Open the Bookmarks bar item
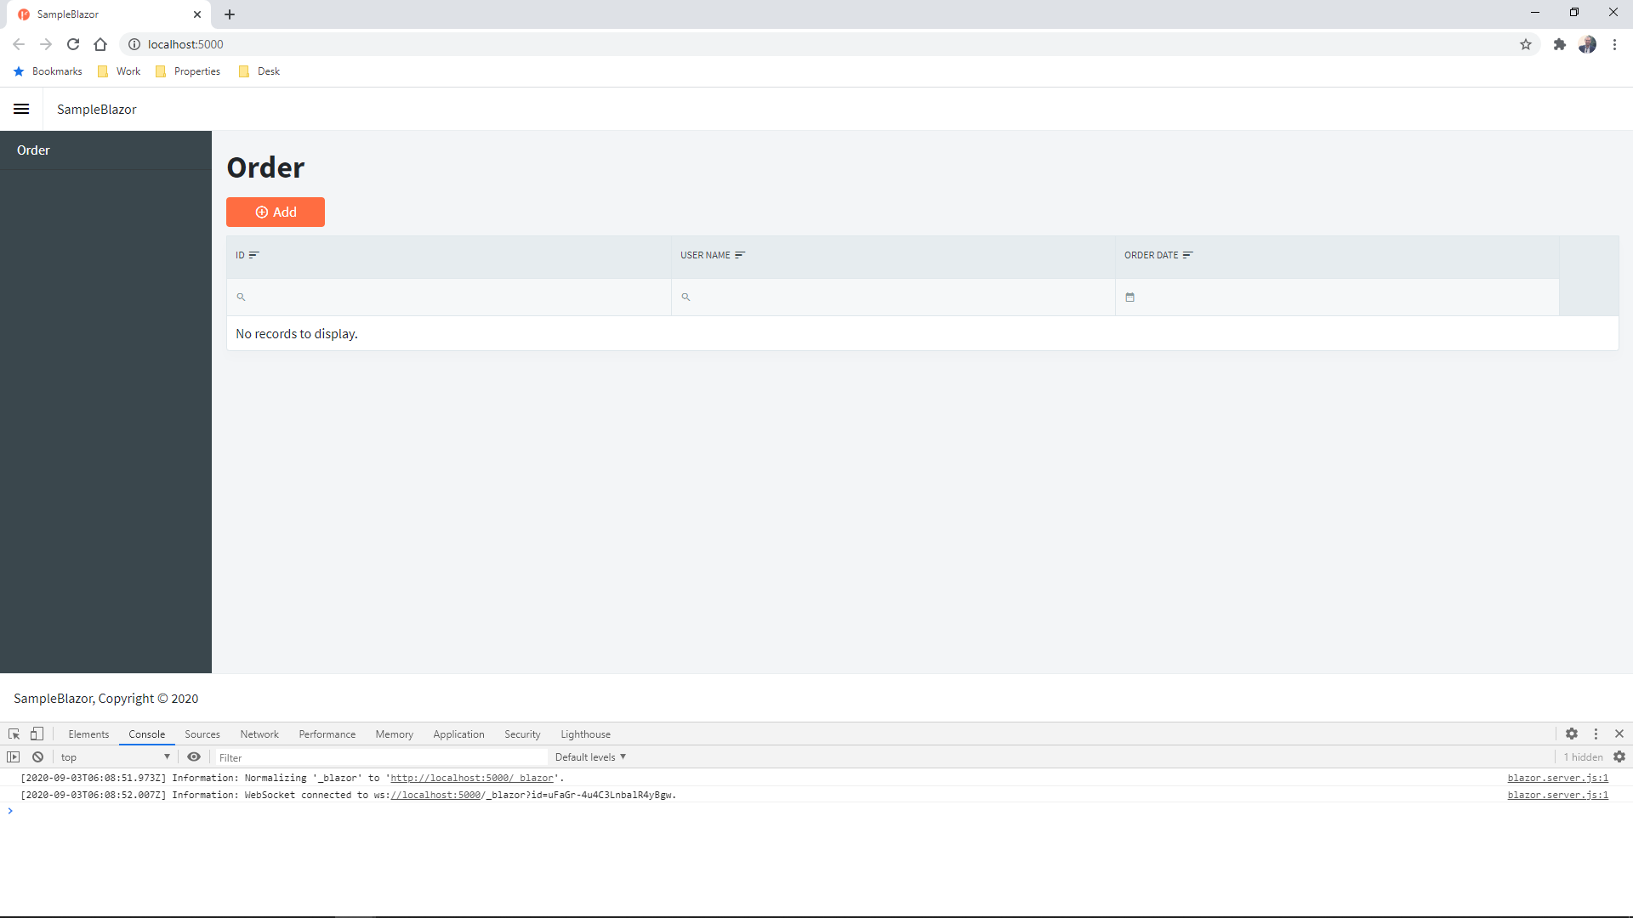This screenshot has height=918, width=1633. pyautogui.click(x=48, y=71)
